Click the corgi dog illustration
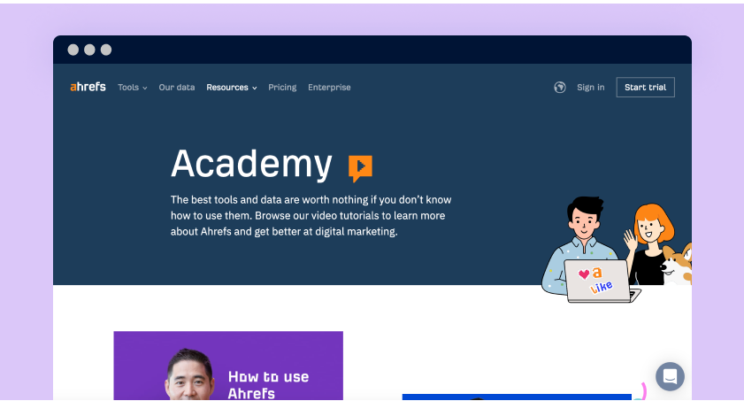Viewport: 744px width, 401px height. (677, 265)
